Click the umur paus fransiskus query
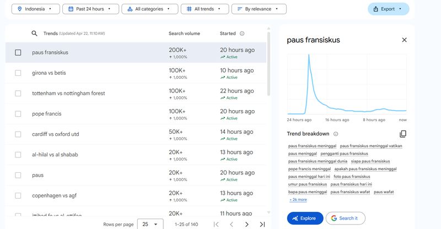 308,184
